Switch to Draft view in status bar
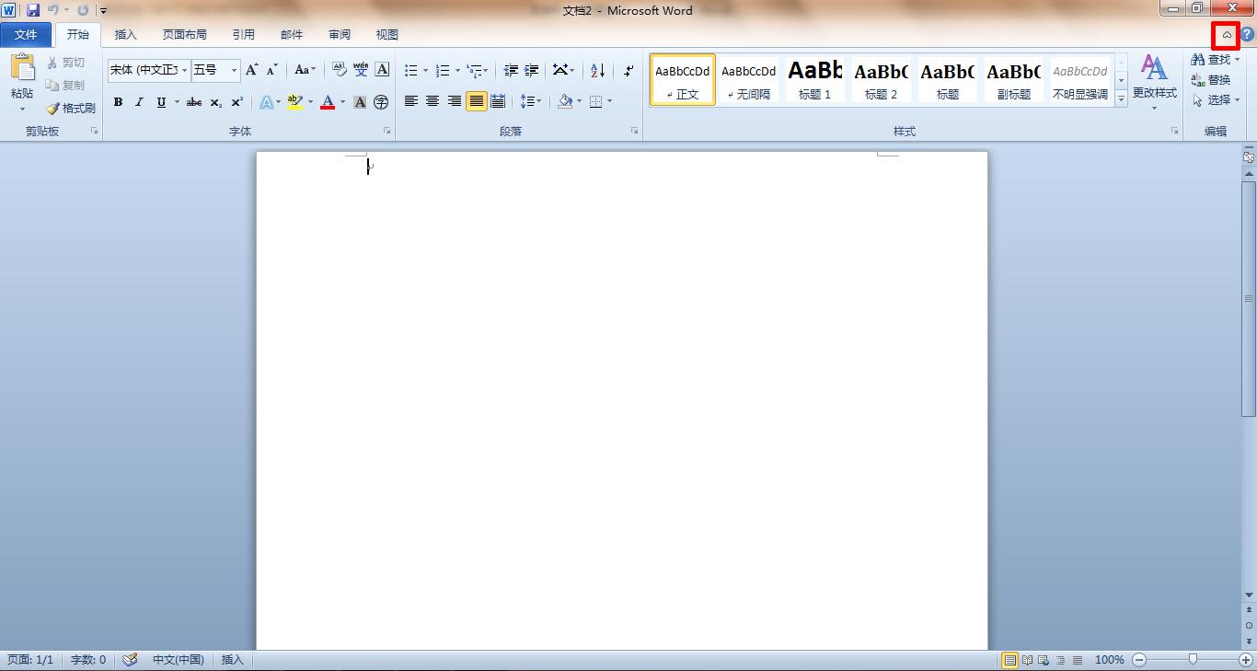 point(1077,660)
